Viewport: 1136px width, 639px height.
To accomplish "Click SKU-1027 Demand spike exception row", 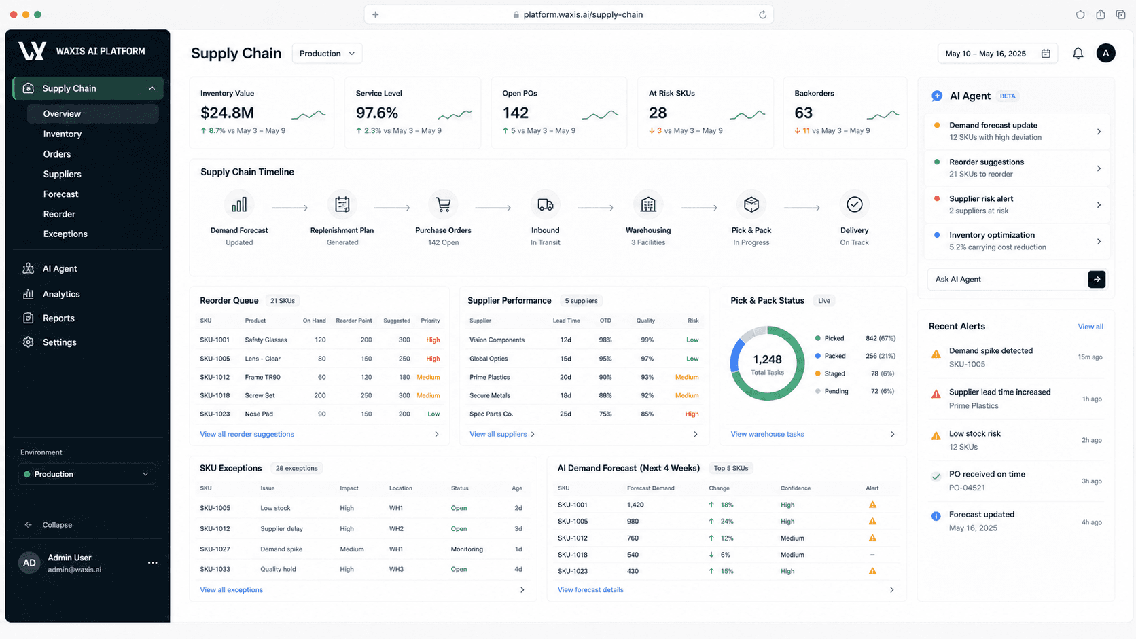I will click(361, 549).
